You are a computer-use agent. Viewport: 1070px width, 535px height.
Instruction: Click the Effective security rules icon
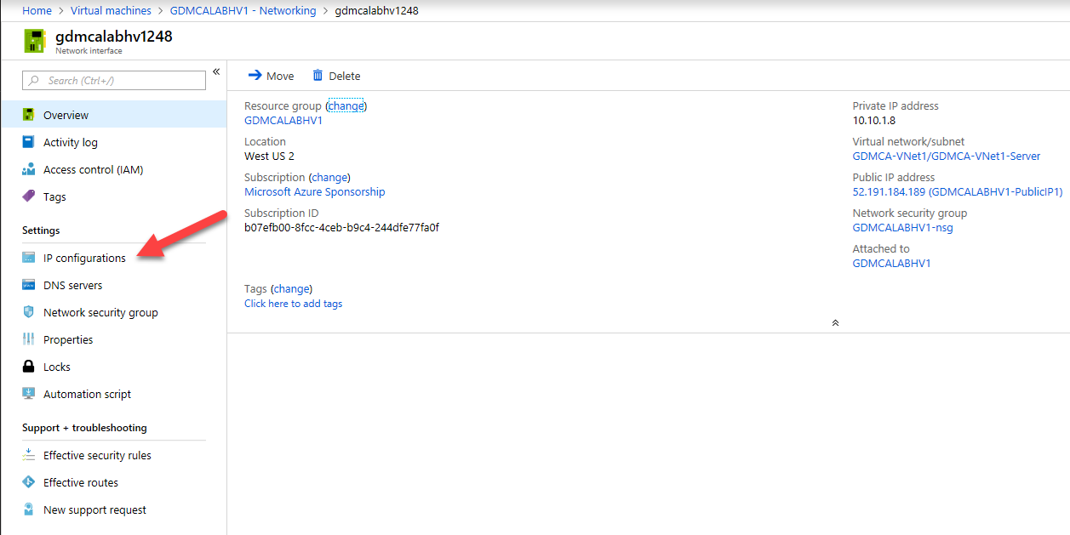(29, 455)
